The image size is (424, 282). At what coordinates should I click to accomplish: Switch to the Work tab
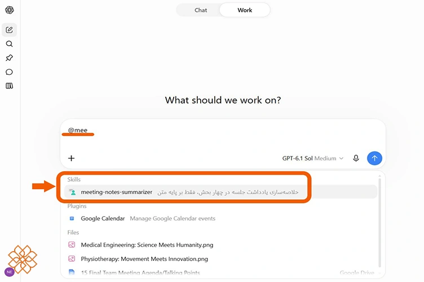(245, 10)
